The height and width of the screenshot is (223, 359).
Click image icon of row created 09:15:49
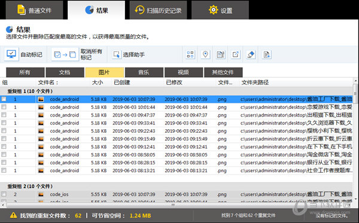(41, 139)
